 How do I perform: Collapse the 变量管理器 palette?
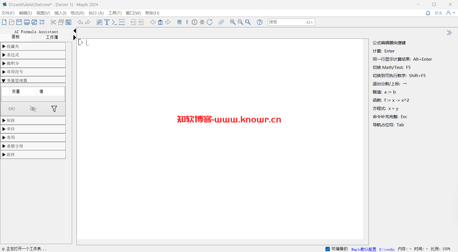(33, 80)
